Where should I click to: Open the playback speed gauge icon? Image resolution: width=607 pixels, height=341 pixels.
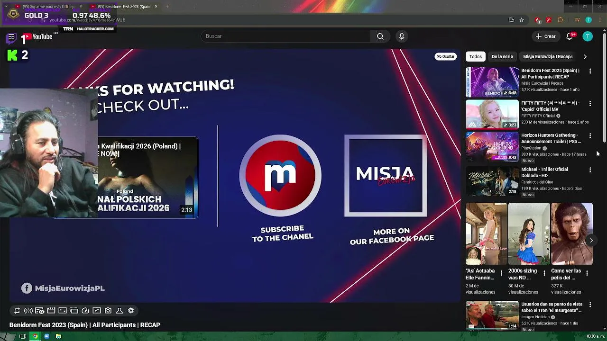85,311
